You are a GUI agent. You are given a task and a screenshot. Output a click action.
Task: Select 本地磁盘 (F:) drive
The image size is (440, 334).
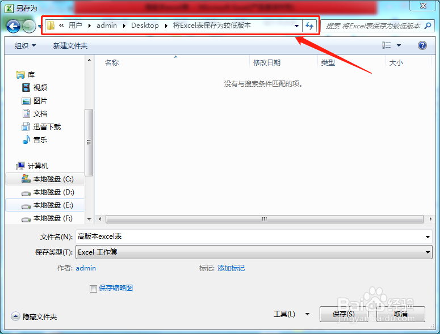click(x=45, y=218)
